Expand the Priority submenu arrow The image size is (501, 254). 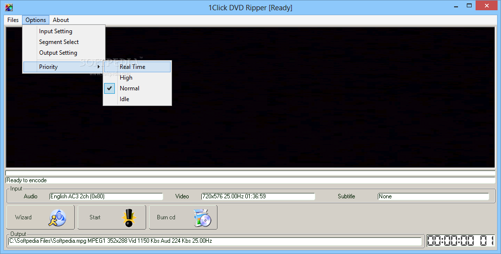(99, 67)
